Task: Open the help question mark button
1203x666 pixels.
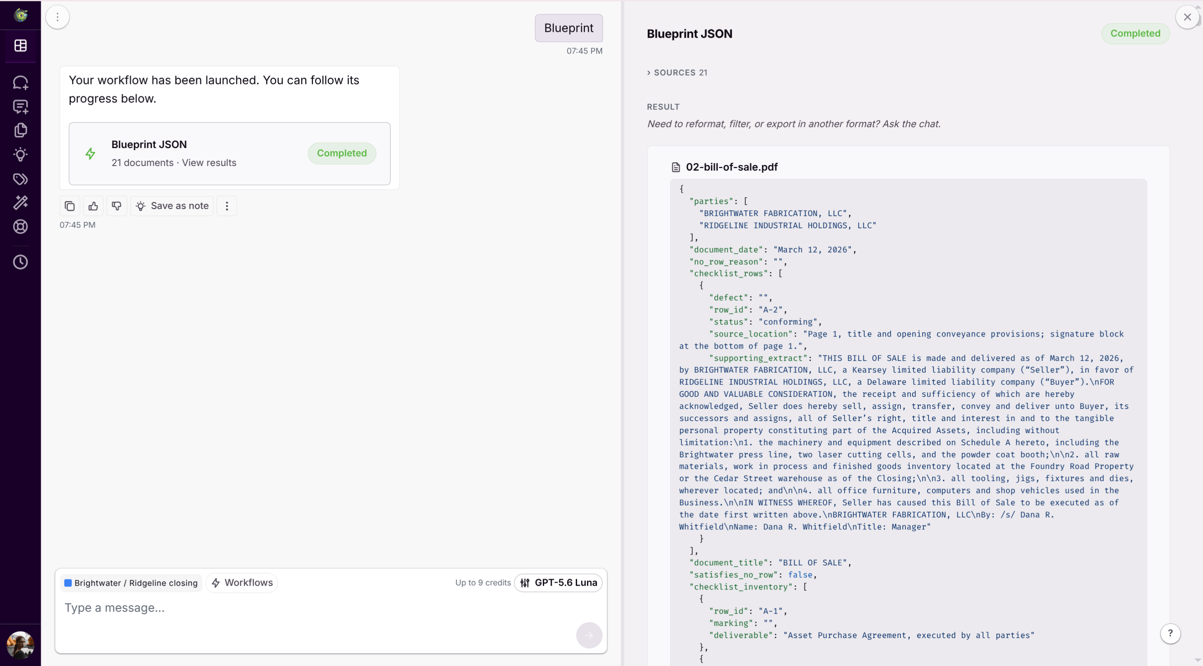Action: tap(1170, 634)
